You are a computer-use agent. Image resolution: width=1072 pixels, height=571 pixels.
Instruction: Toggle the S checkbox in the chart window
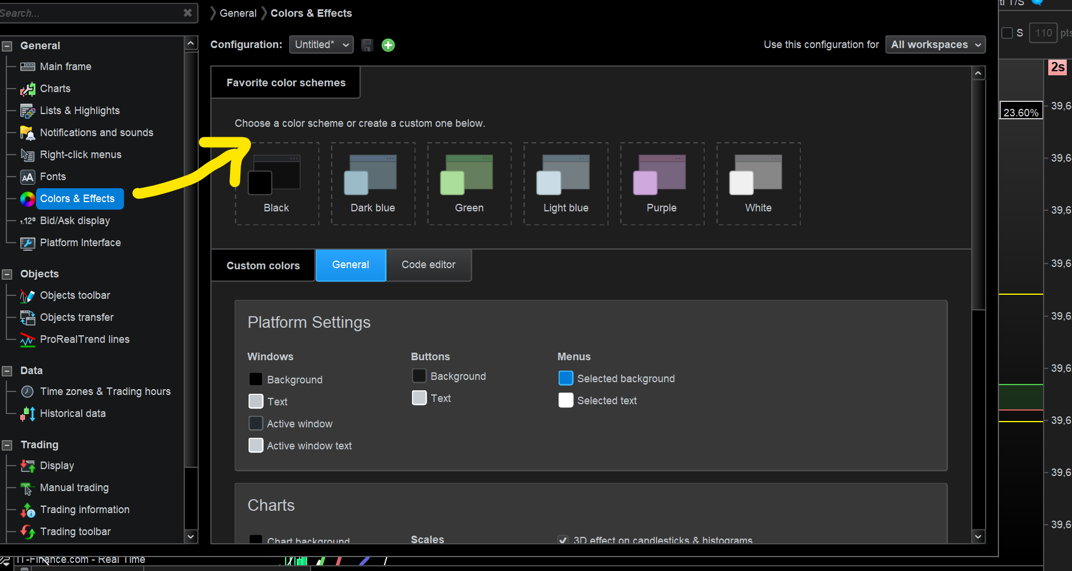1007,33
